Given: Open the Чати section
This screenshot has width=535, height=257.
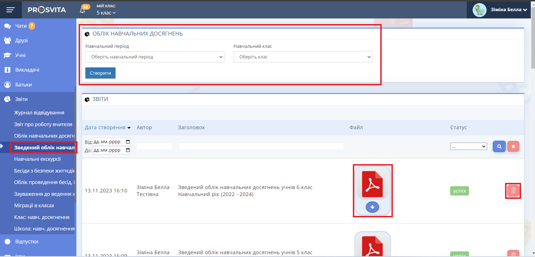Looking at the screenshot, I should click(x=21, y=26).
